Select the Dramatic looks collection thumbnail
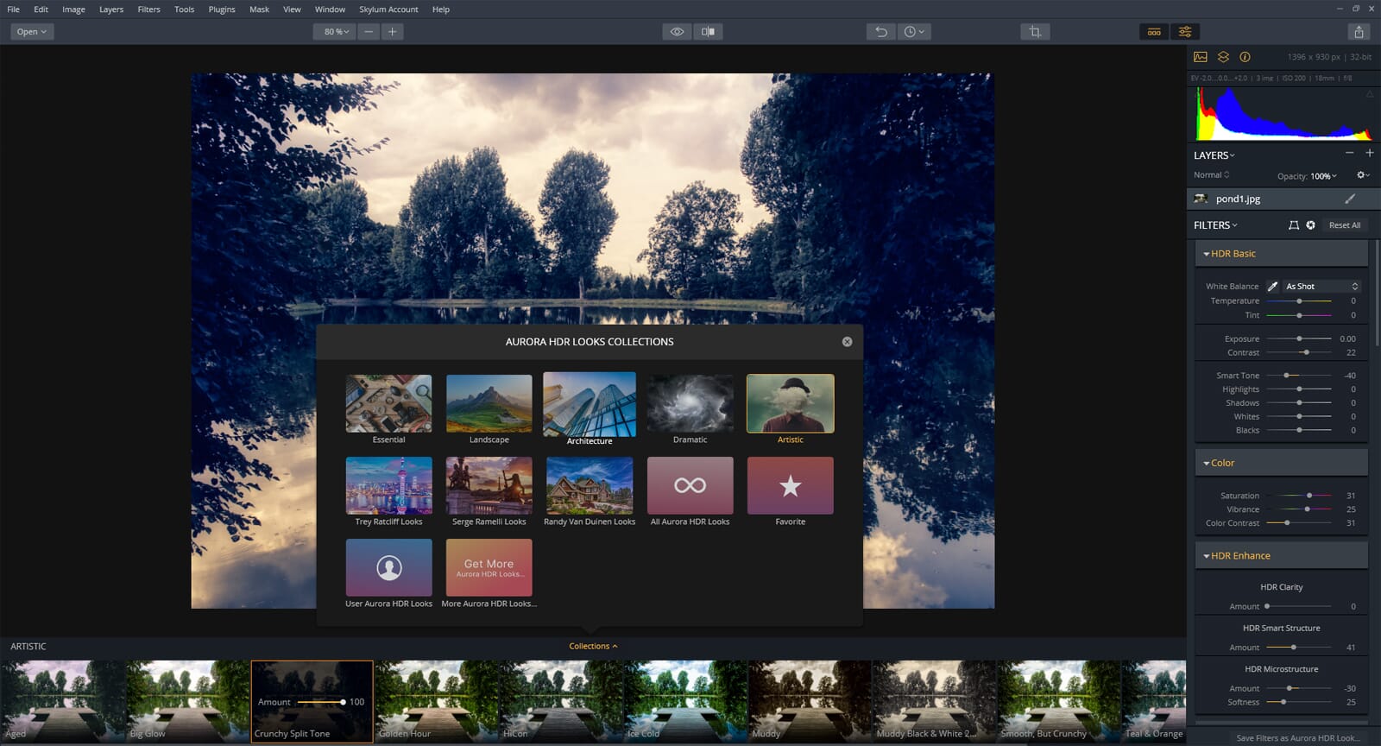 click(690, 403)
